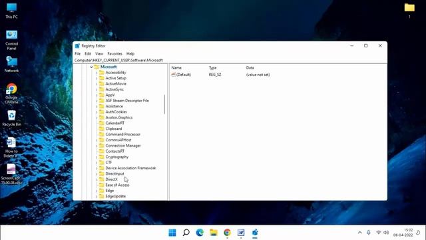Viewport: 426px width, 240px height.
Task: Select the Ease of Access key
Action: 117,185
